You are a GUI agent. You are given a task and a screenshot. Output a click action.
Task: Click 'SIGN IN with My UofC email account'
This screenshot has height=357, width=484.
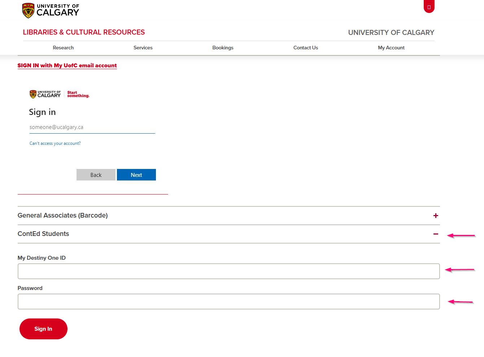click(x=67, y=65)
